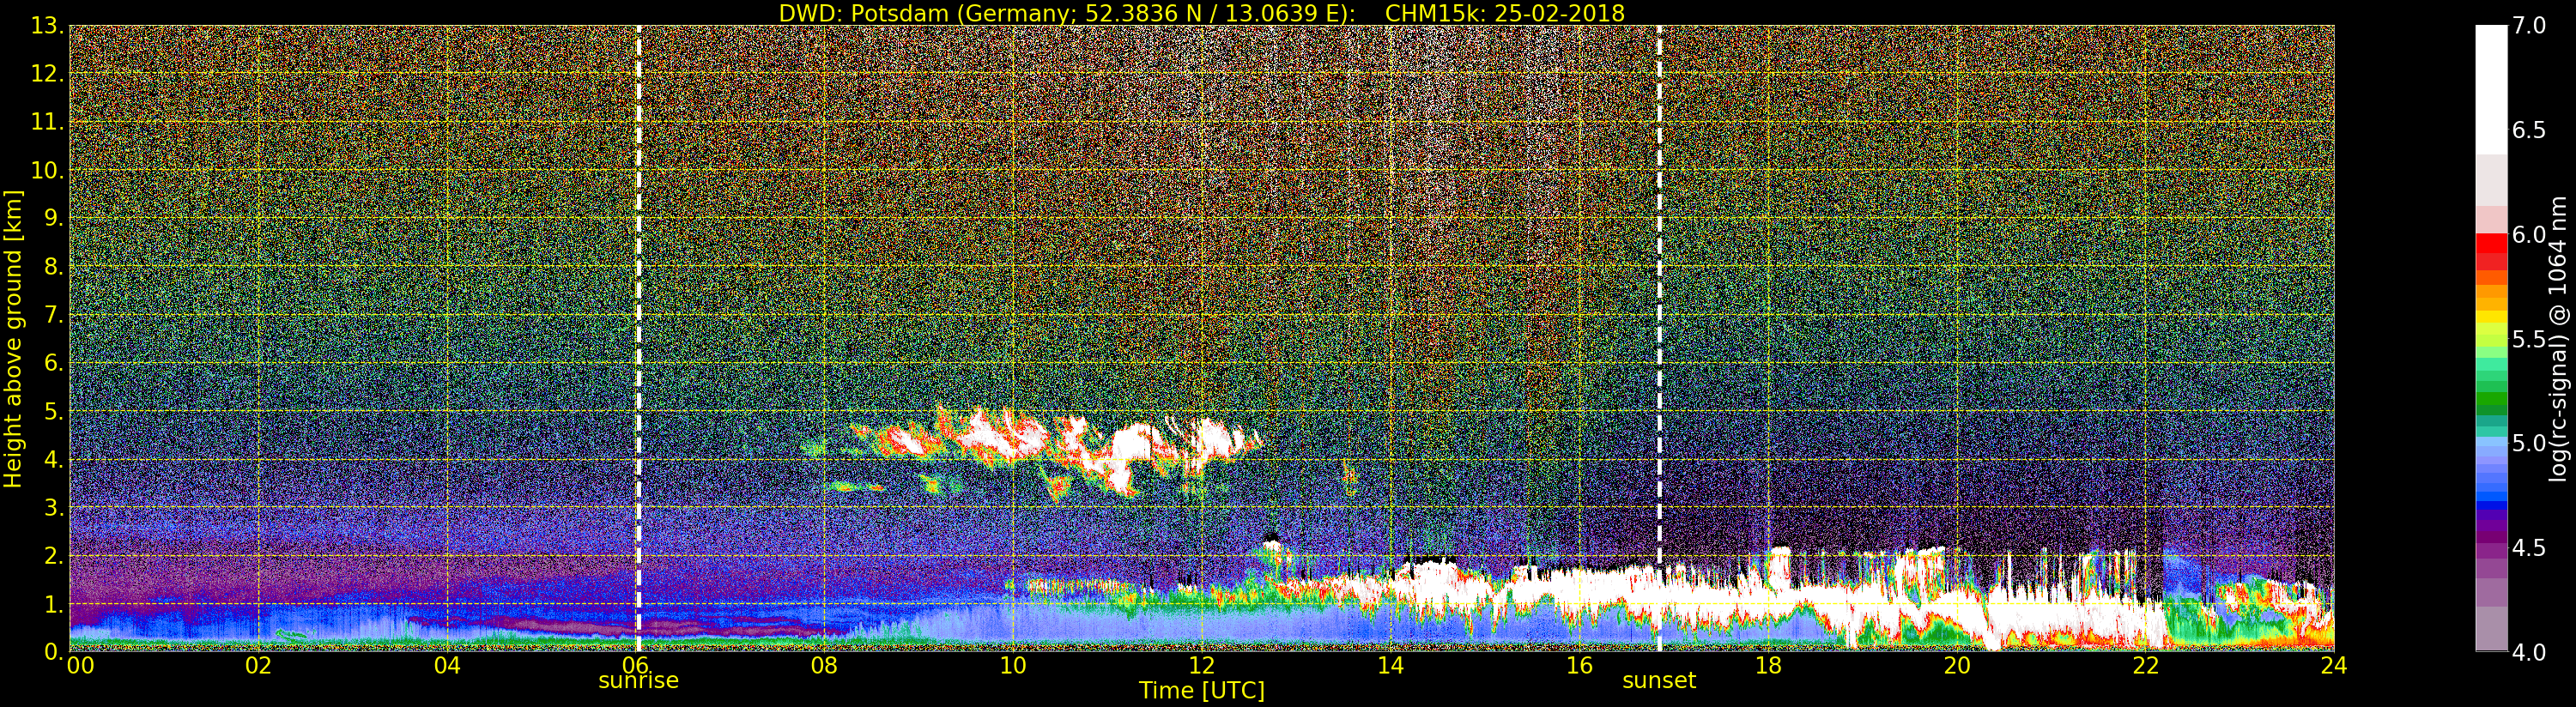Click the colorbar value '5.5'
Image resolution: width=2576 pixels, height=707 pixels.
(x=2530, y=339)
